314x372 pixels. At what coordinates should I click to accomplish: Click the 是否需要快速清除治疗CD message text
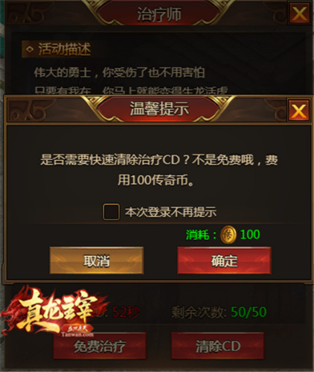[x=158, y=170]
